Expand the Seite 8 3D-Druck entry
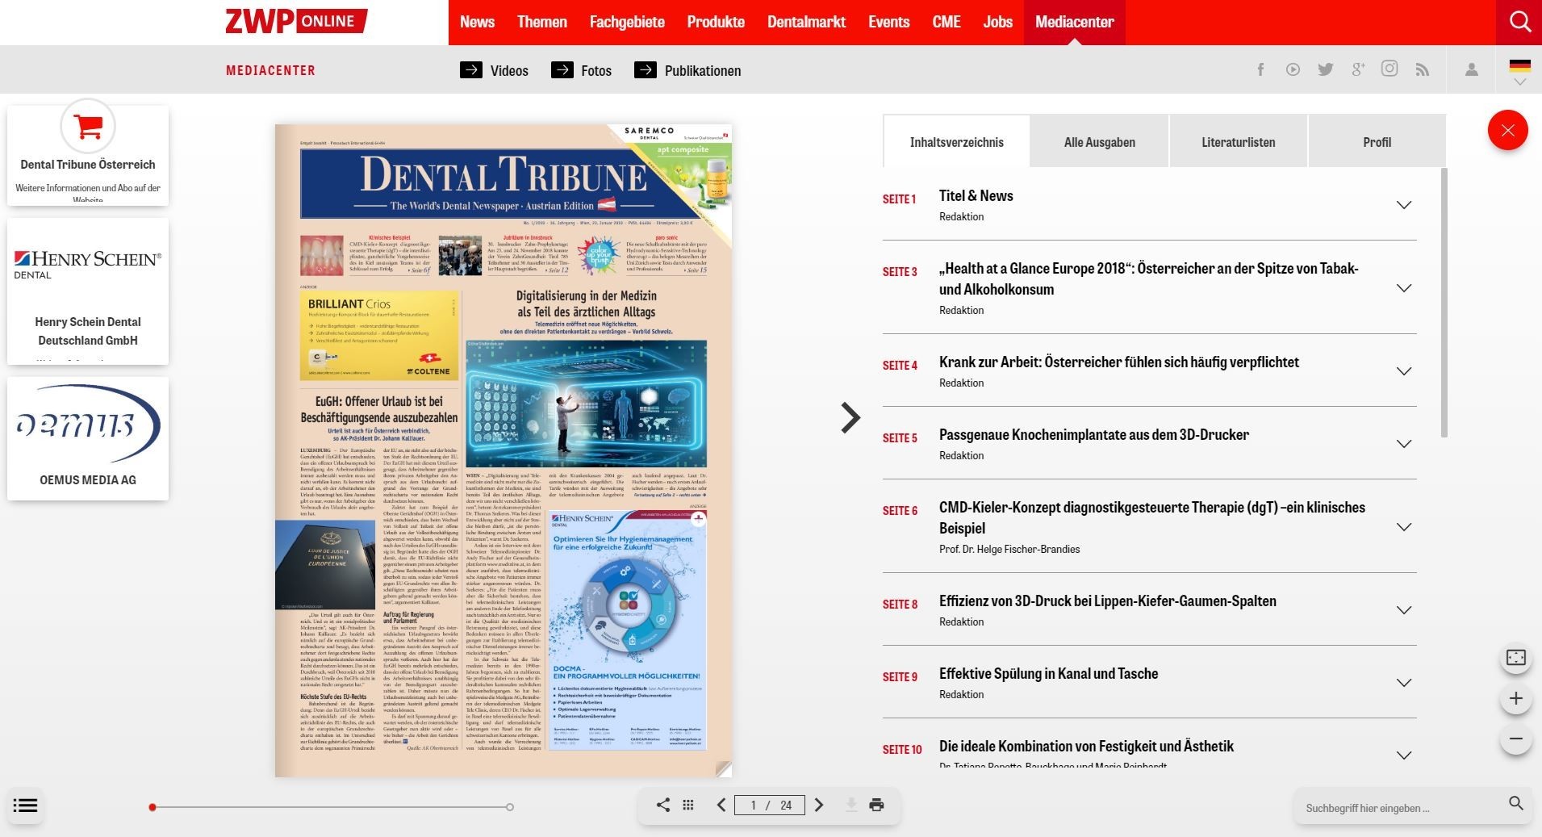The width and height of the screenshot is (1542, 837). point(1404,610)
